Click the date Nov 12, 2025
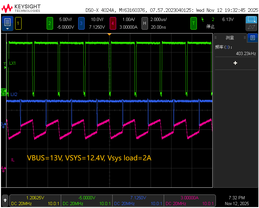This screenshot has width=259, height=208. (237, 203)
